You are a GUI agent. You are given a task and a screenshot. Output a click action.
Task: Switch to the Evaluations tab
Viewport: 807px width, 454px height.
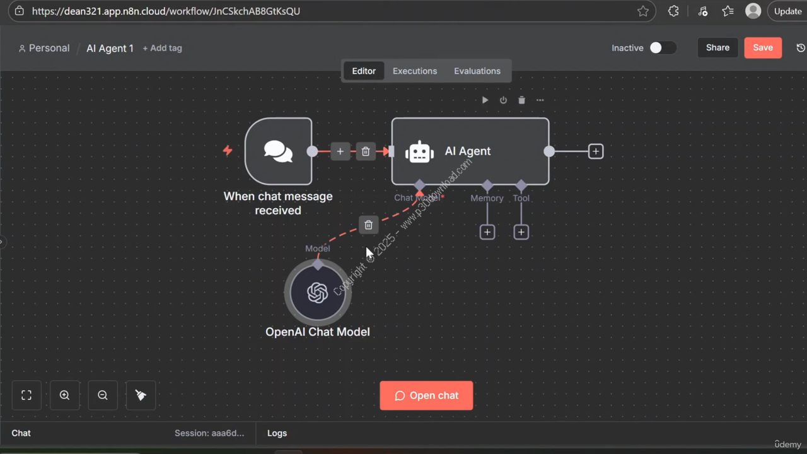477,71
